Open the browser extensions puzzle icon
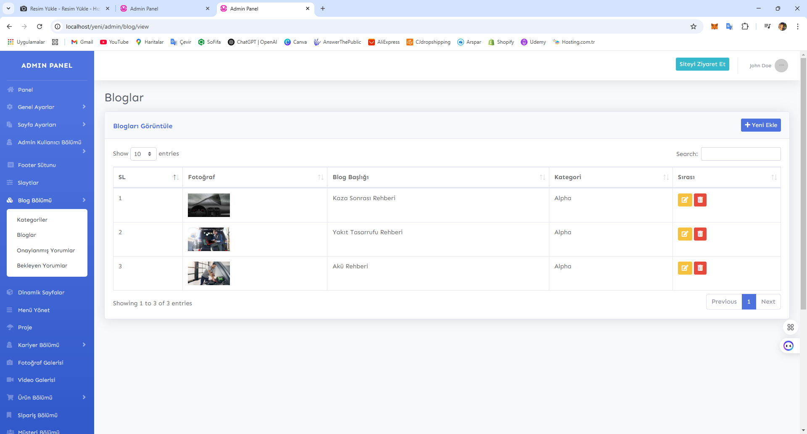Viewport: 807px width, 434px height. (x=745, y=26)
